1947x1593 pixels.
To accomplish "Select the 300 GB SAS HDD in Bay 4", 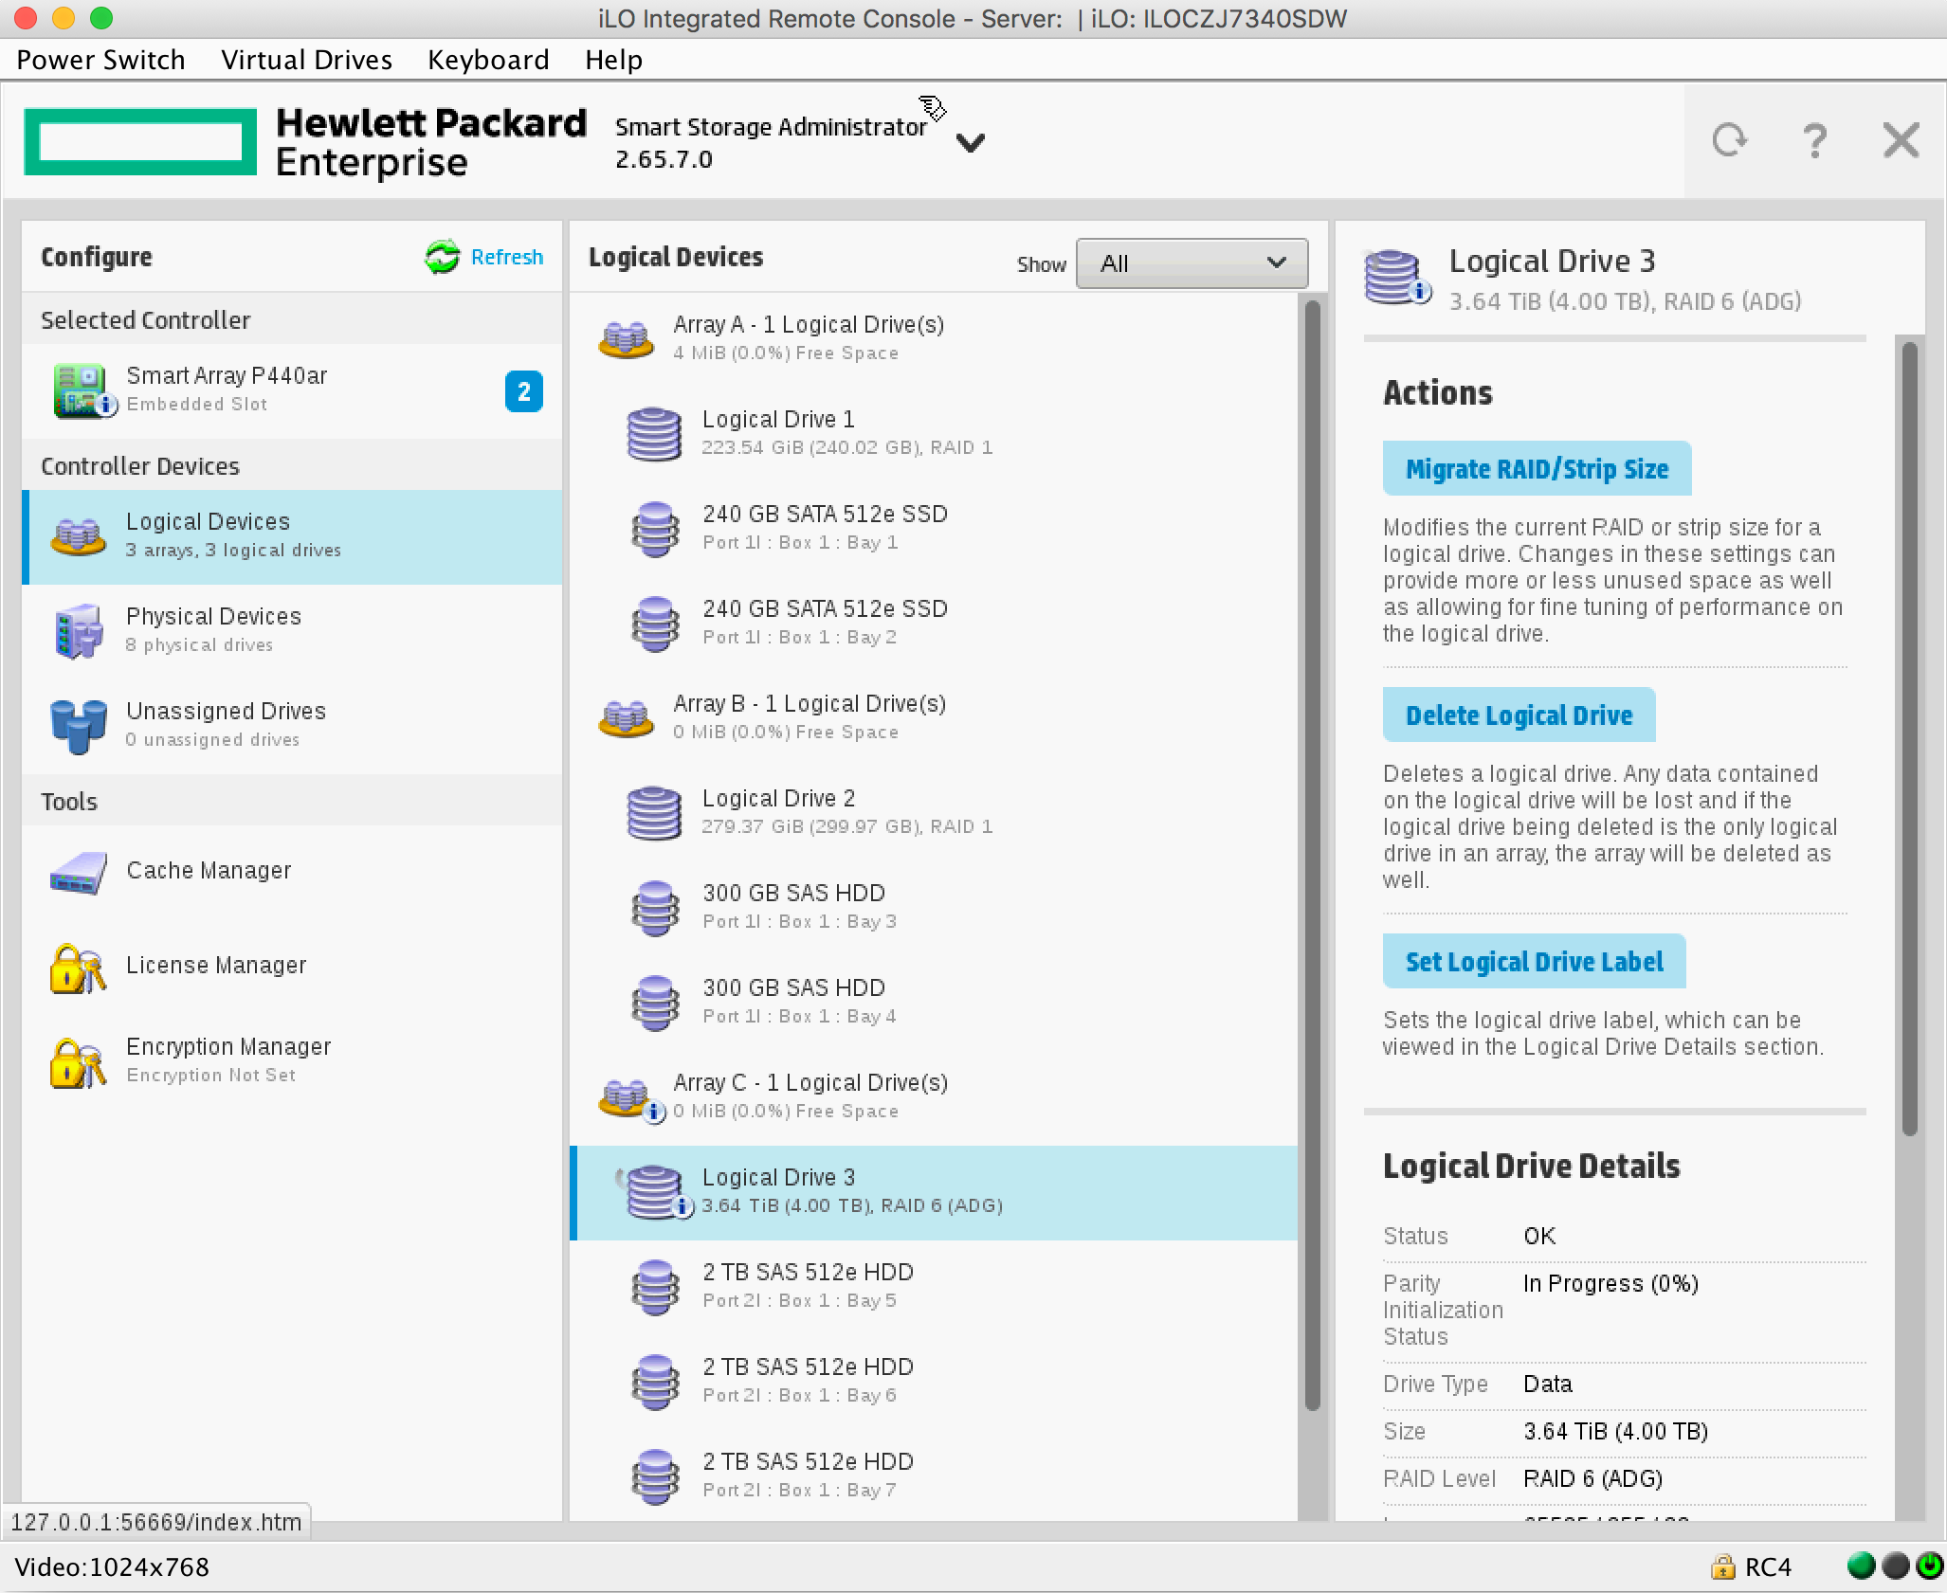I will 934,1002.
